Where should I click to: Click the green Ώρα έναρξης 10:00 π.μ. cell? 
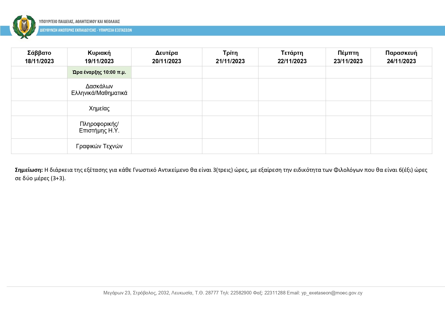[99, 72]
